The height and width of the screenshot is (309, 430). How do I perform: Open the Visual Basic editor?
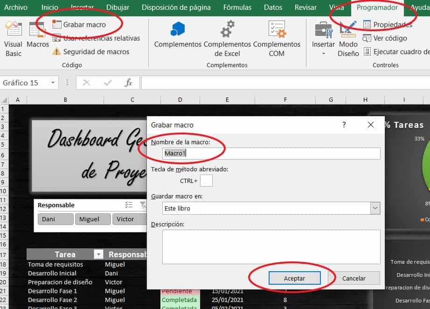click(13, 38)
